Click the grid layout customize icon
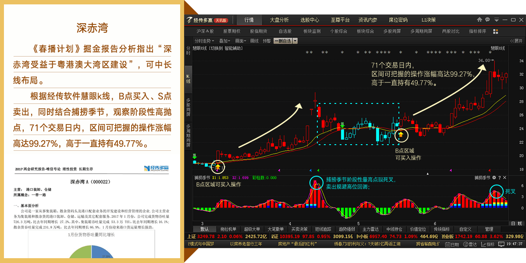The image size is (526, 263). click(496, 32)
